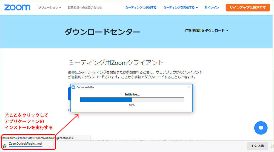Close the downloads bar

(x=272, y=146)
